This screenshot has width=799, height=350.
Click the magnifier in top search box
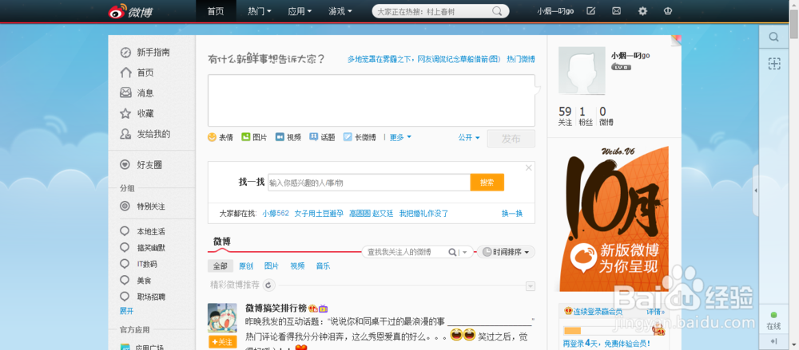point(497,11)
